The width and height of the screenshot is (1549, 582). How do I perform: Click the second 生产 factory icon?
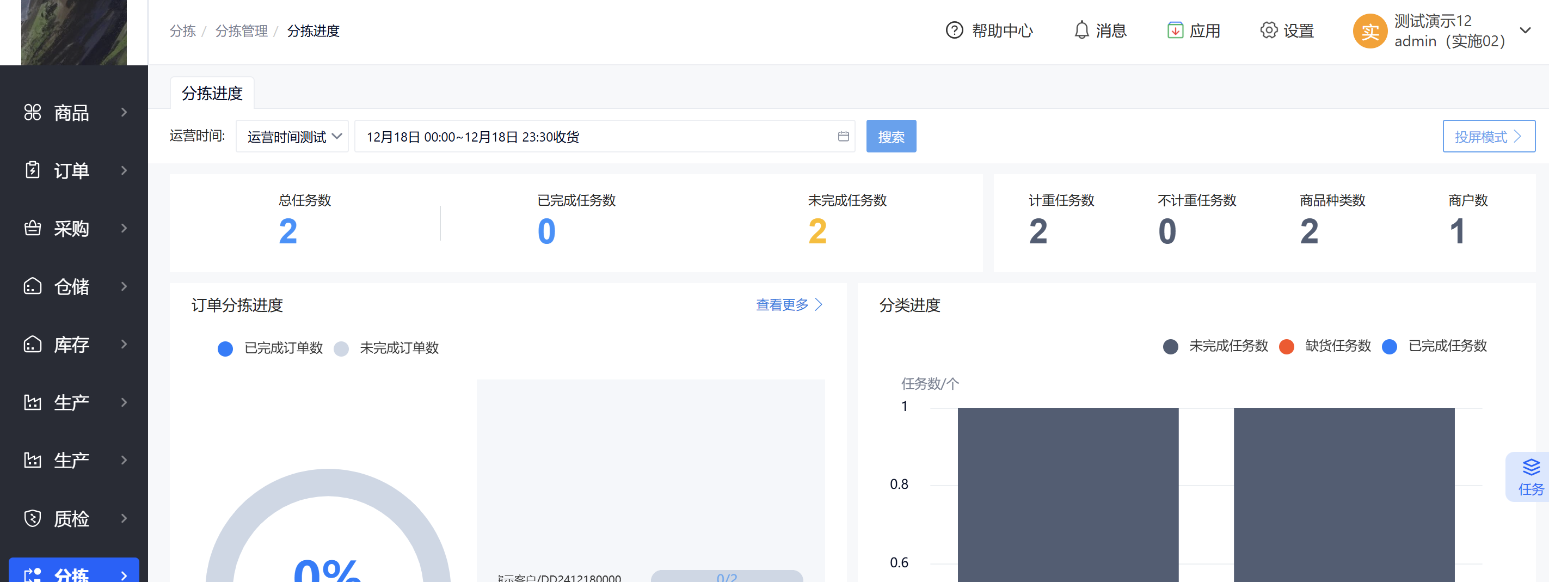[33, 460]
